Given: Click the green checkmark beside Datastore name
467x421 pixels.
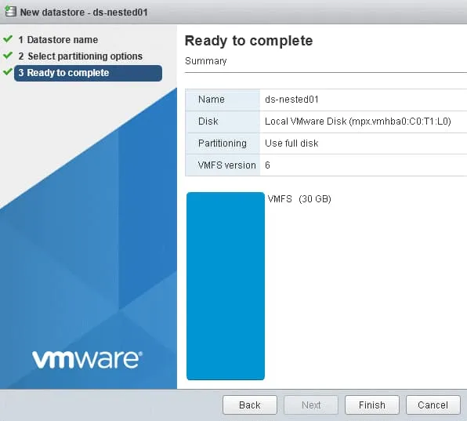Looking at the screenshot, I should pos(8,39).
